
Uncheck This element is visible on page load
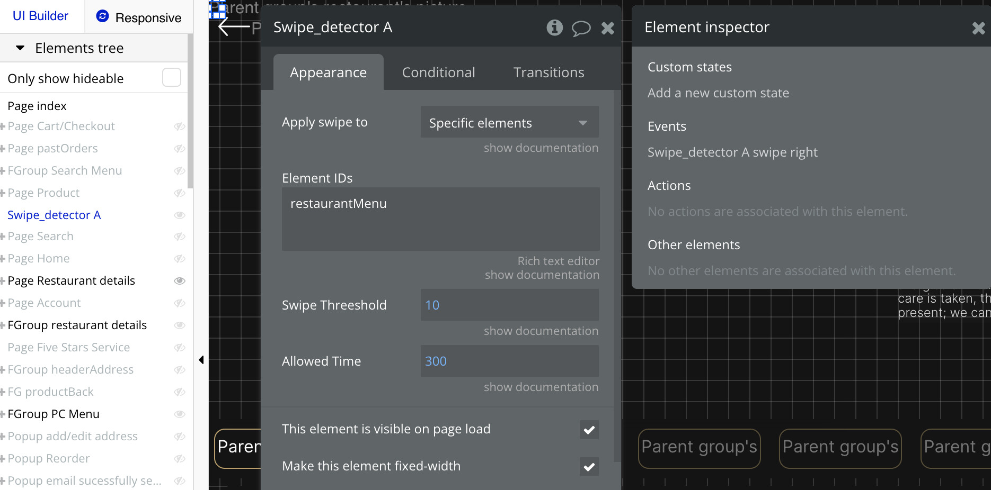[588, 430]
